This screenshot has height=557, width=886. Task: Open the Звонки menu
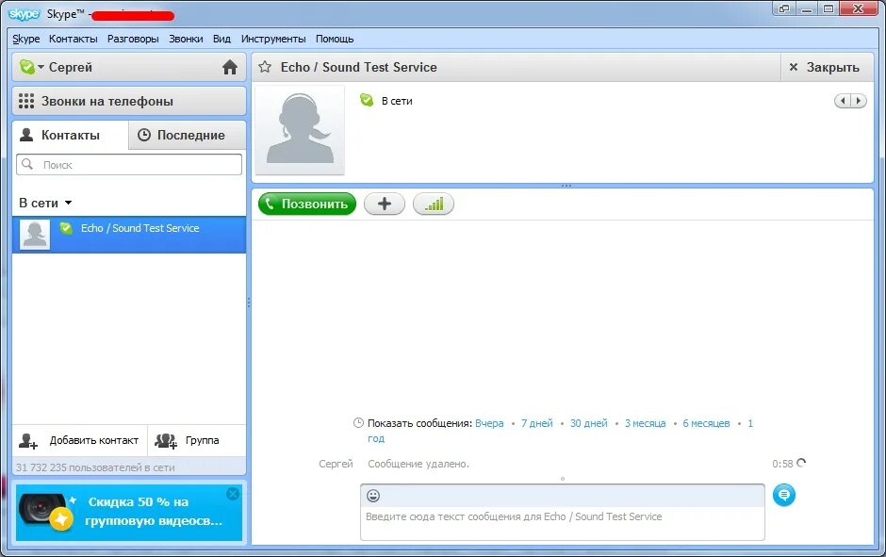(186, 39)
